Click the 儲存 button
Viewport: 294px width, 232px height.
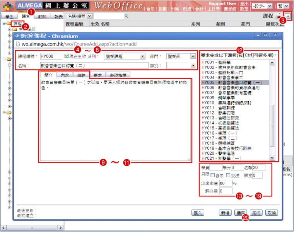click(x=241, y=213)
